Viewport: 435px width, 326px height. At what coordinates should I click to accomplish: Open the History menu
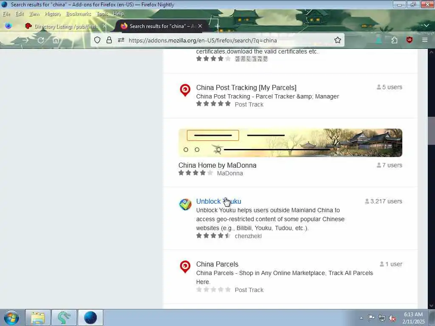[53, 14]
